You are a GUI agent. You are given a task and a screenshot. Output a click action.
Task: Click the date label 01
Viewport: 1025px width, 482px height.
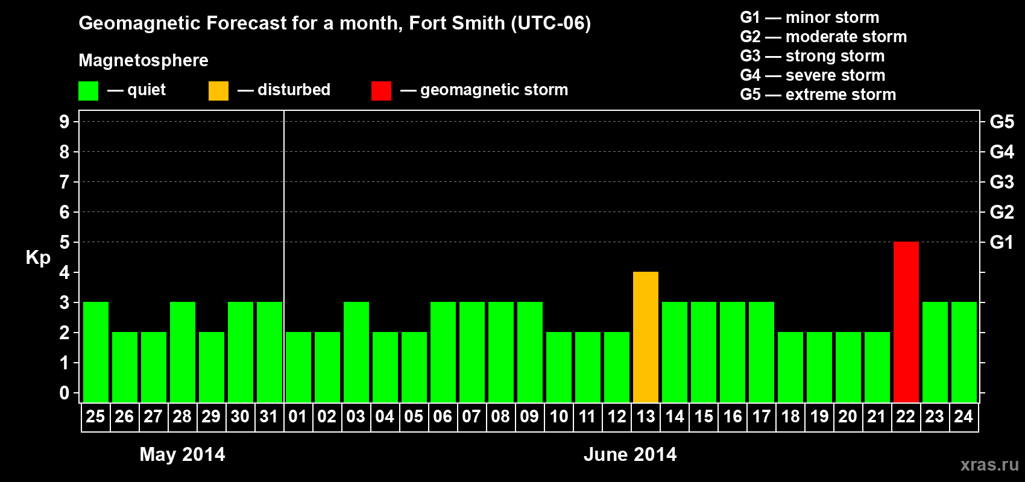pos(298,416)
